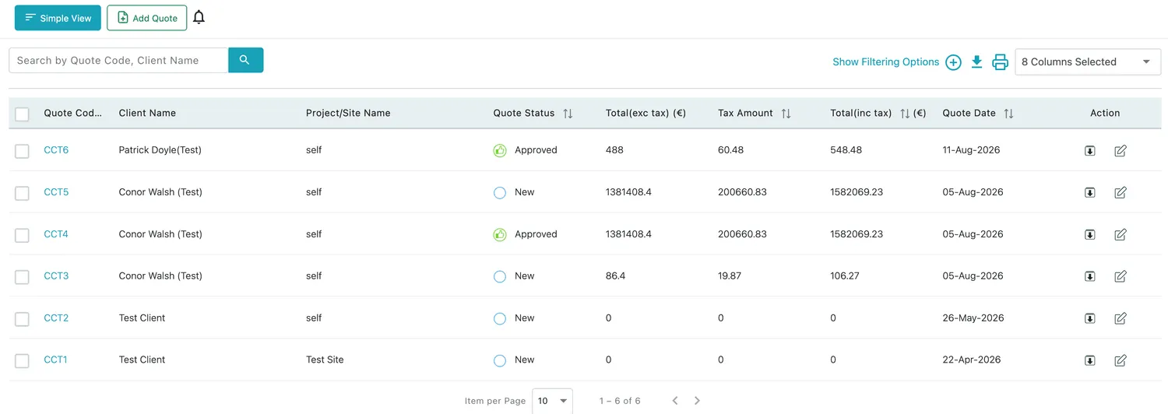
Task: Open the Item per Page dropdown
Action: (552, 401)
